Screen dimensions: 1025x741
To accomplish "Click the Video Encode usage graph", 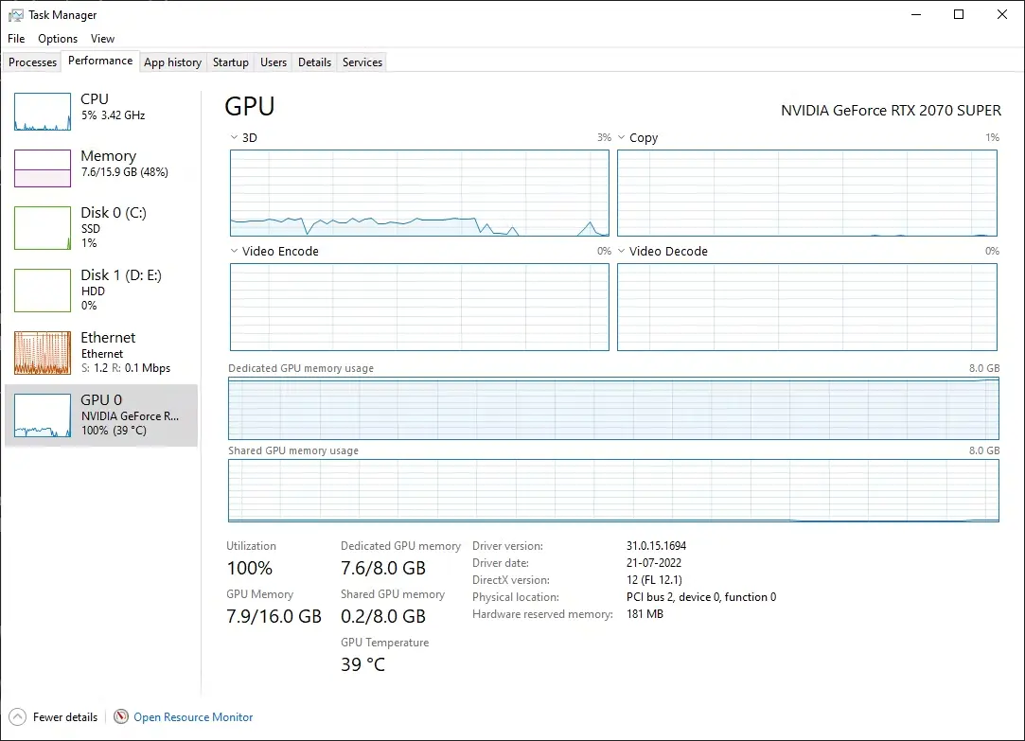I will [419, 308].
